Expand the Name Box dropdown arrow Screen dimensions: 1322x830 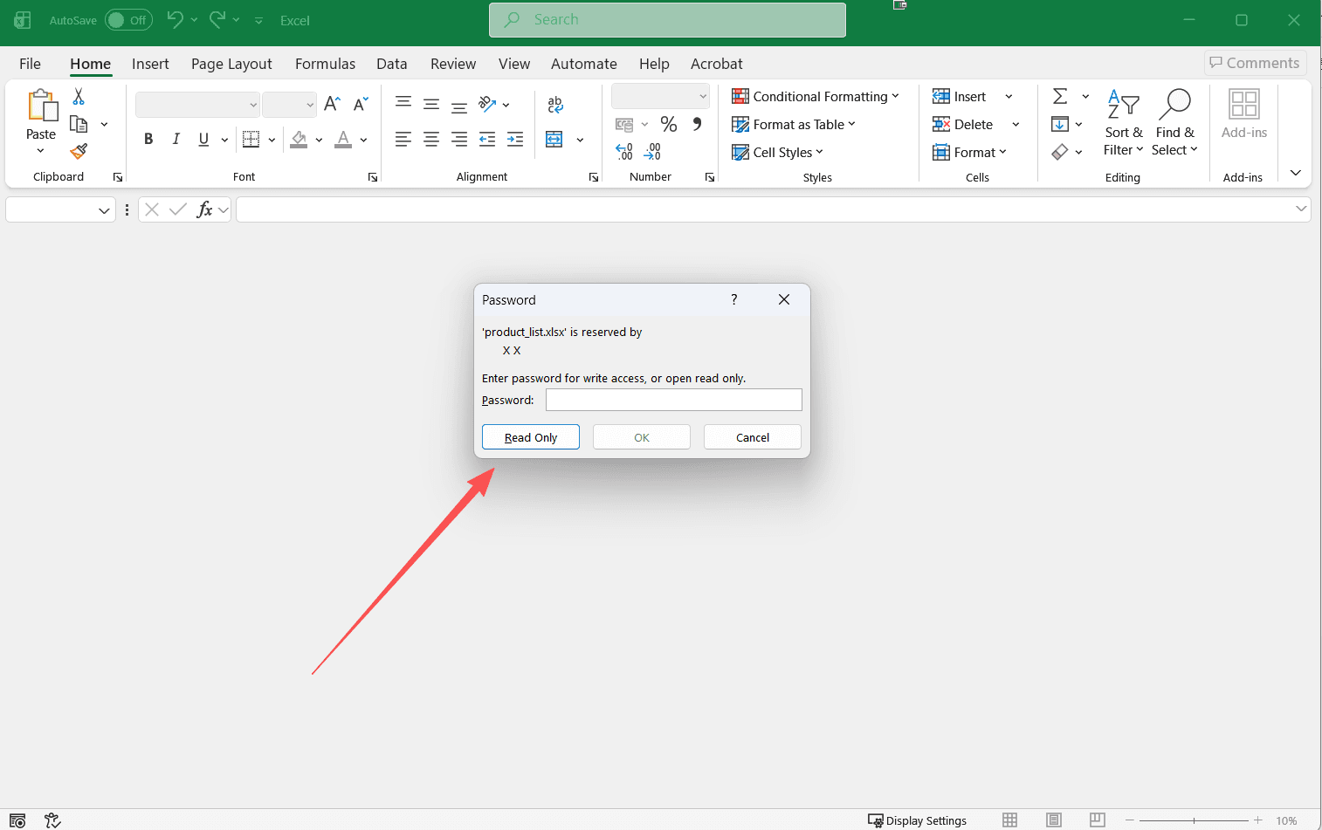tap(104, 210)
